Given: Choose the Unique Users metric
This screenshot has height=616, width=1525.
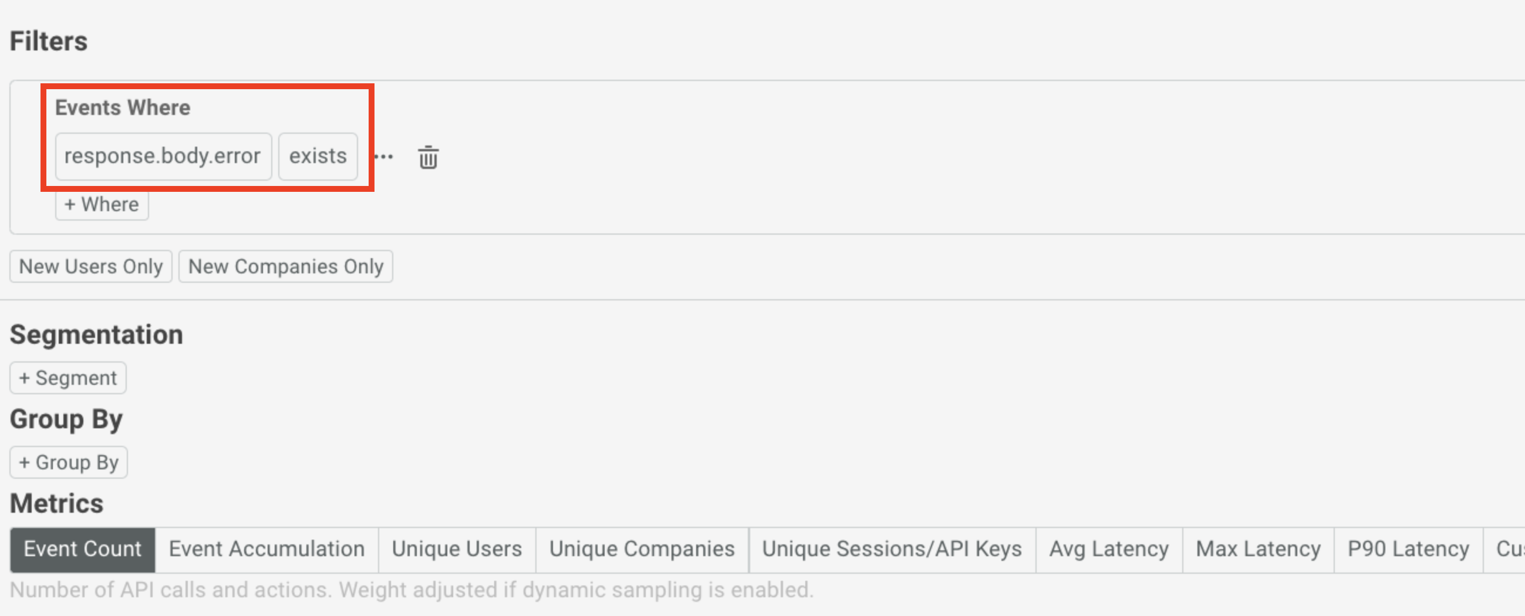Looking at the screenshot, I should (x=457, y=550).
